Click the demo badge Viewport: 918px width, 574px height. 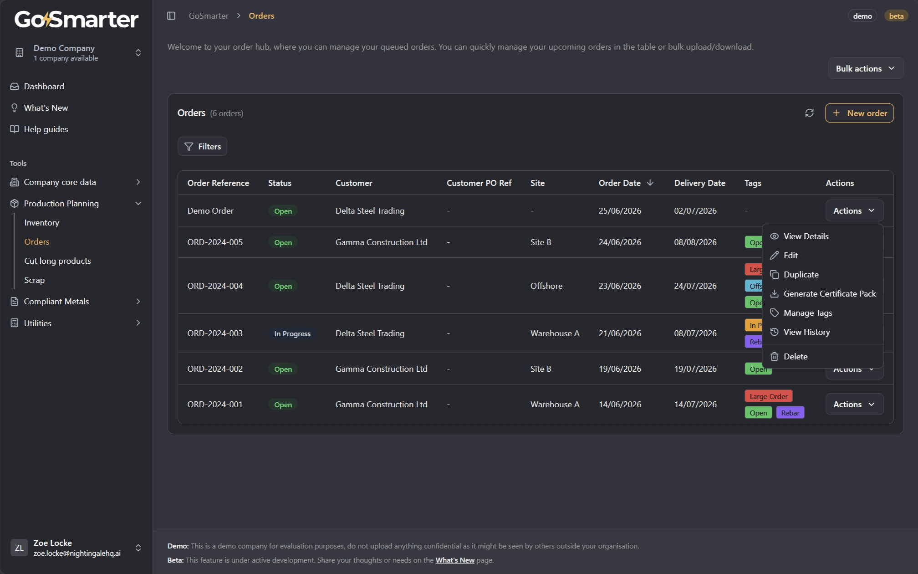(x=862, y=16)
